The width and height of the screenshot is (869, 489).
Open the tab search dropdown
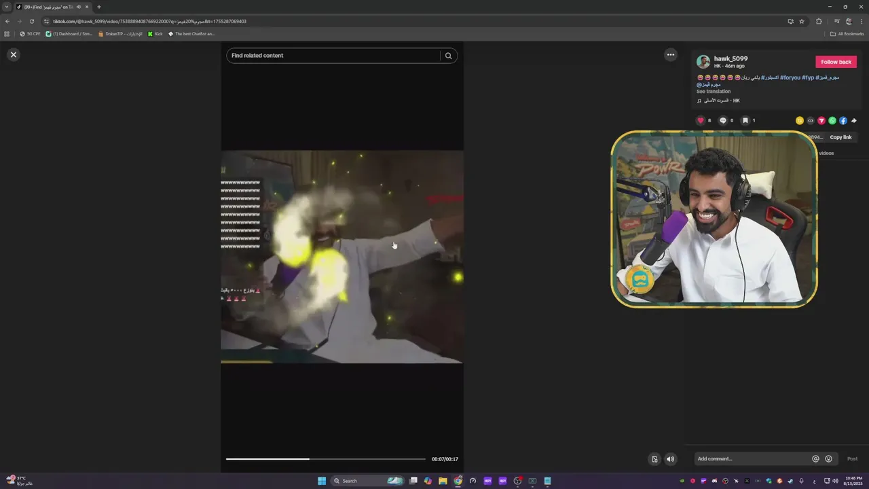7,7
